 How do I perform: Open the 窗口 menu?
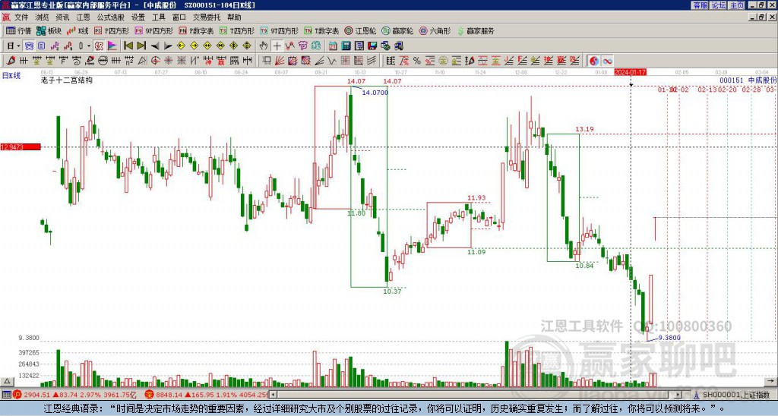coord(179,17)
